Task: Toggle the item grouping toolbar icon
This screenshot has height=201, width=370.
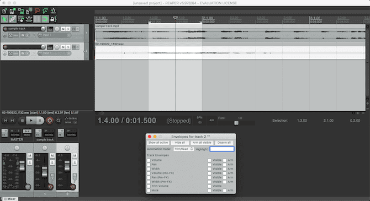Action: (x=13, y=19)
